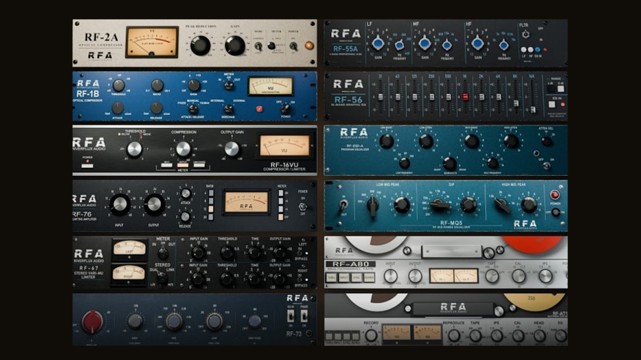Click the RF-76 Output knob
Image resolution: width=641 pixels, height=360 pixels.
(154, 205)
